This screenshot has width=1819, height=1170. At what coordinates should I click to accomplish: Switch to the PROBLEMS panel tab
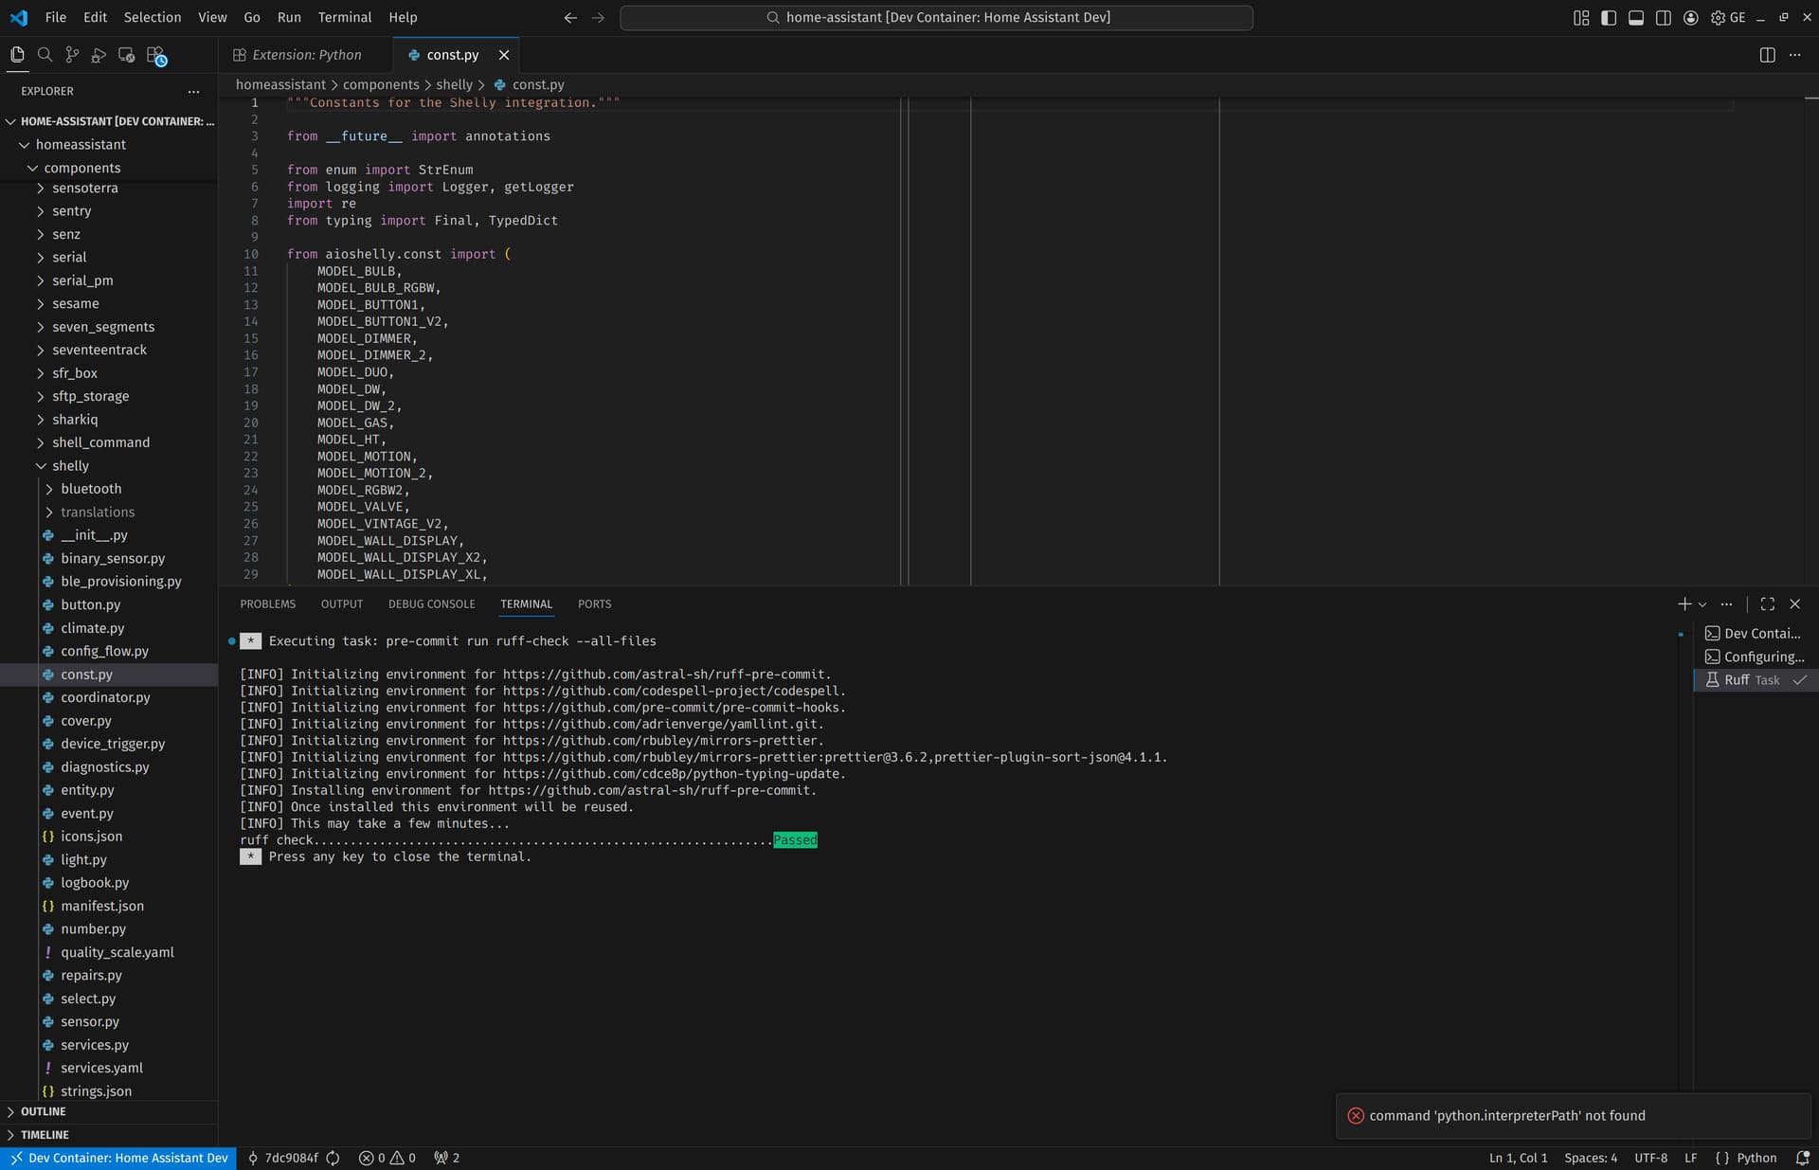(x=267, y=604)
